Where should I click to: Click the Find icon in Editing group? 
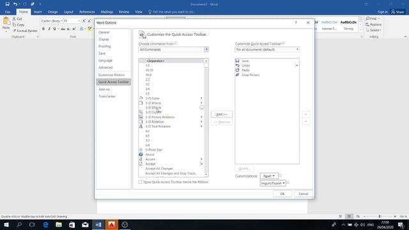coord(367,19)
